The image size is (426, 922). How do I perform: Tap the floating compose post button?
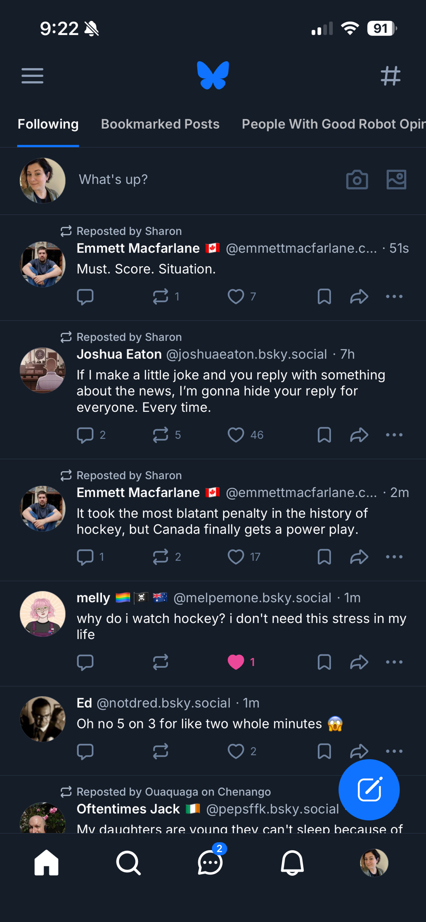click(369, 790)
